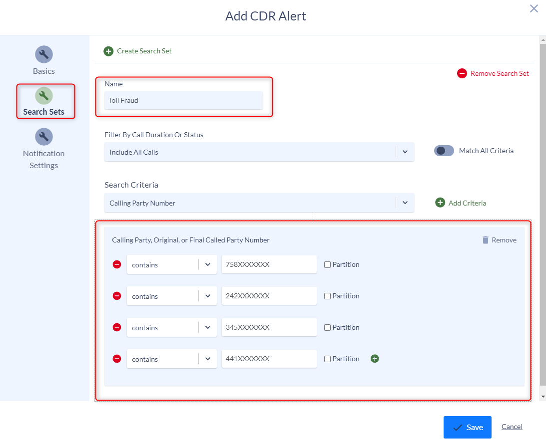Click the 242XXXXXXX number field
Screen dimensions: 546x446
[x=269, y=296]
